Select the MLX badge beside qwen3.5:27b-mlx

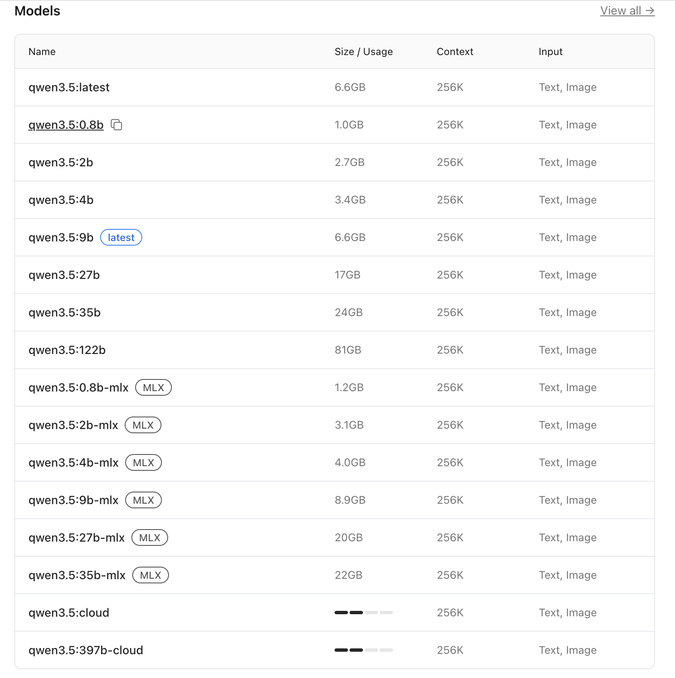(x=150, y=537)
